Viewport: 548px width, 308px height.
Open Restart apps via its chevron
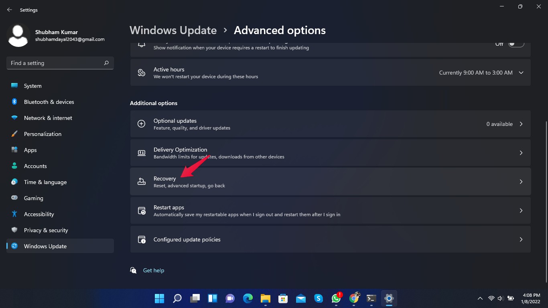(x=521, y=211)
